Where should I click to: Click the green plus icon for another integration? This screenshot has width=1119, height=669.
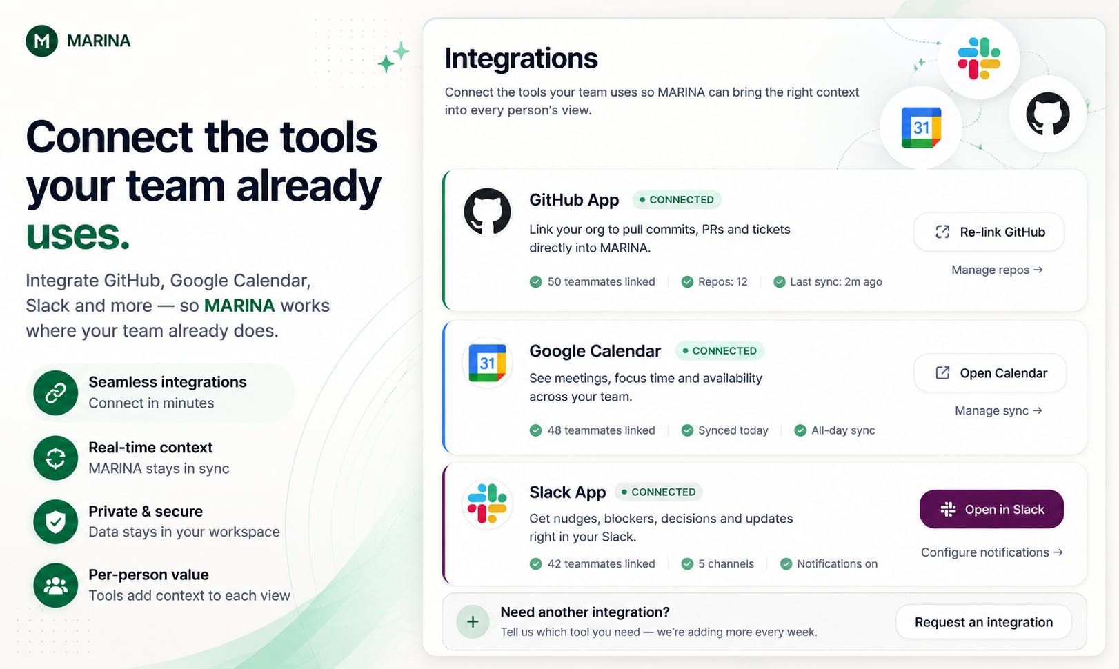tap(473, 622)
